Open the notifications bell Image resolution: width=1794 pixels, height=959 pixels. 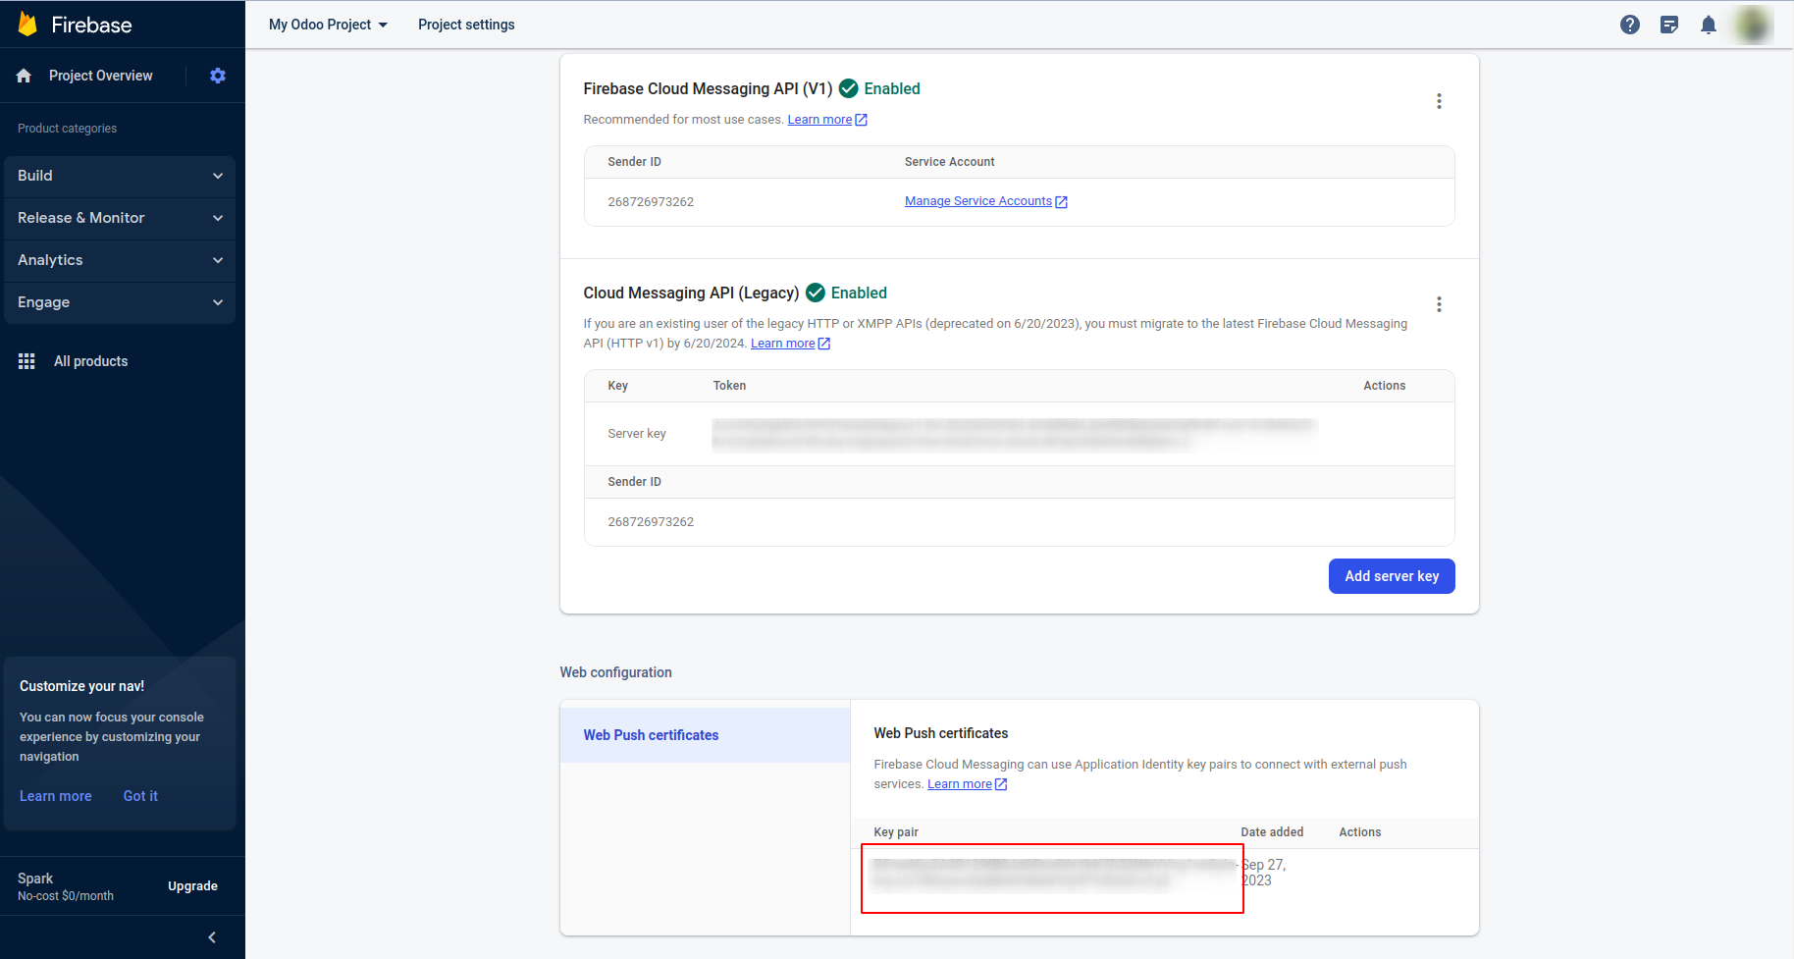pos(1708,25)
